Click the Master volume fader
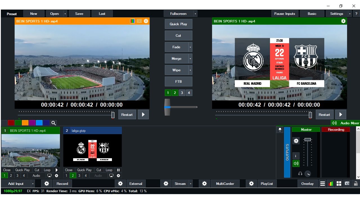Image resolution: width=360 pixels, height=202 pixels. click(308, 139)
